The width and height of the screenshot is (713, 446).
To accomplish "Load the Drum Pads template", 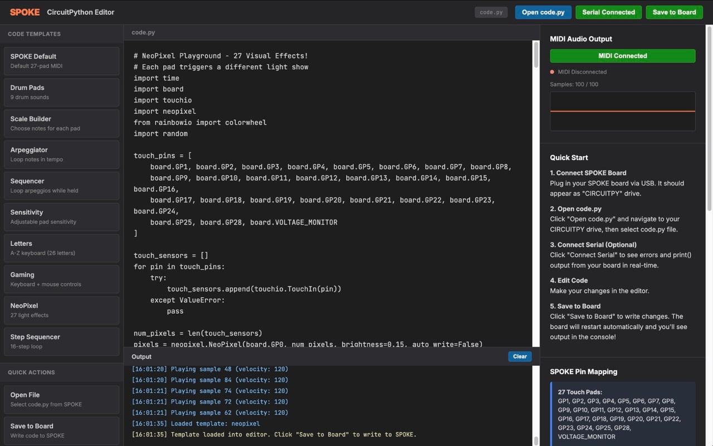I will (61, 92).
